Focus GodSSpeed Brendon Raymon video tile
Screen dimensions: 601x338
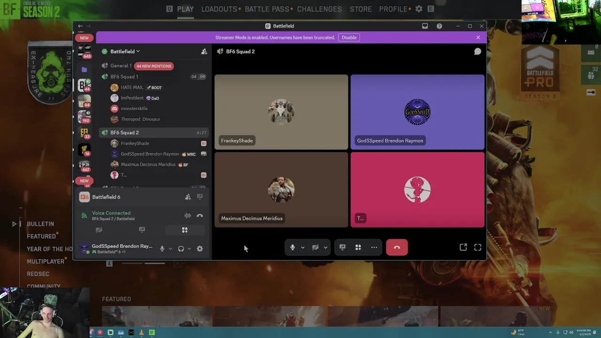click(x=417, y=112)
